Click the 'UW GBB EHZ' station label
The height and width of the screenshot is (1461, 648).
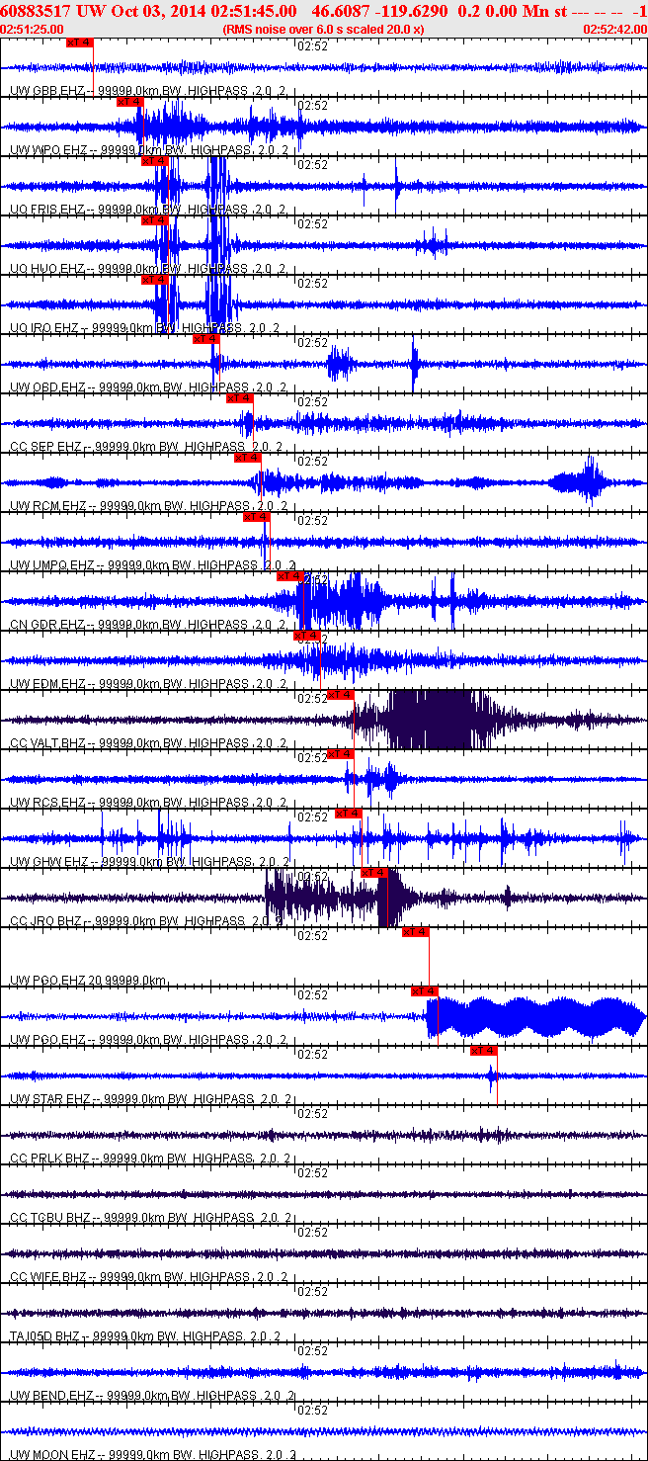click(x=48, y=91)
